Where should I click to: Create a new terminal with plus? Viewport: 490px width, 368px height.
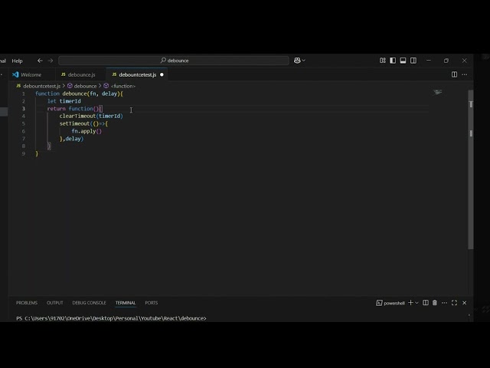pos(410,303)
